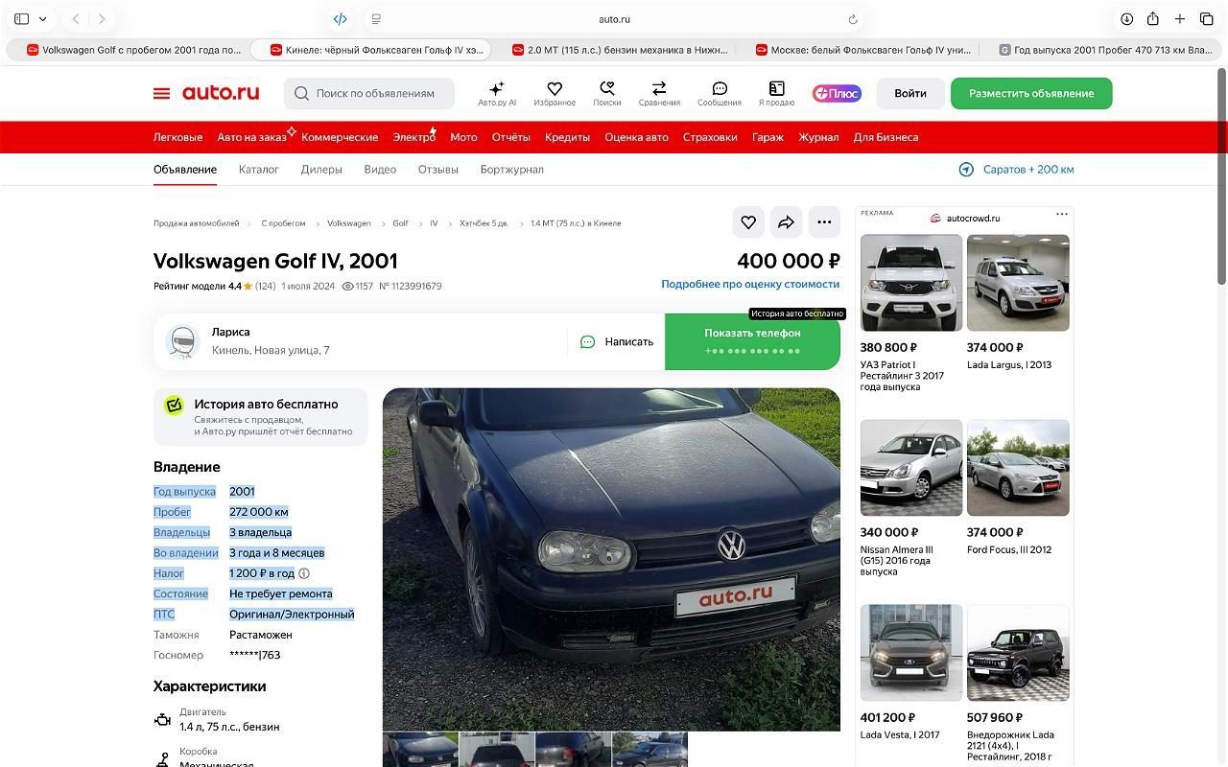Open Safari Reader view icon
1228x767 pixels.
pos(376,19)
